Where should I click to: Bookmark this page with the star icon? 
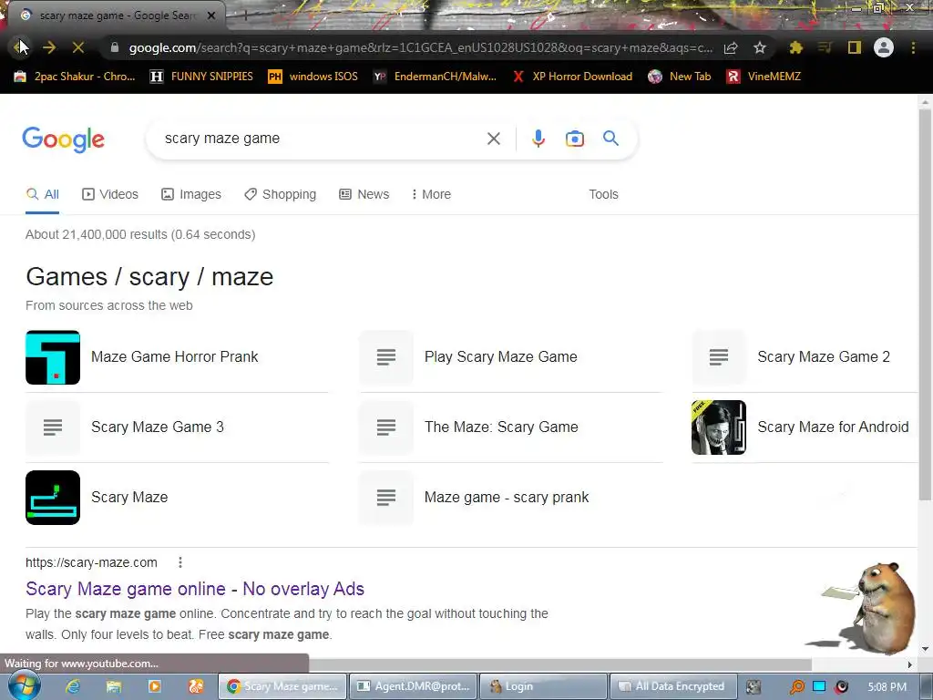(x=759, y=48)
